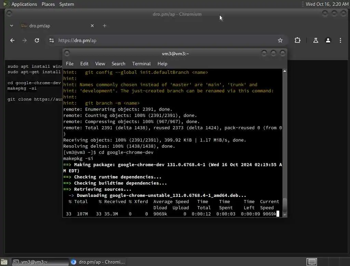Go back in the Chromium browser
The image size is (350, 266).
tap(12, 40)
